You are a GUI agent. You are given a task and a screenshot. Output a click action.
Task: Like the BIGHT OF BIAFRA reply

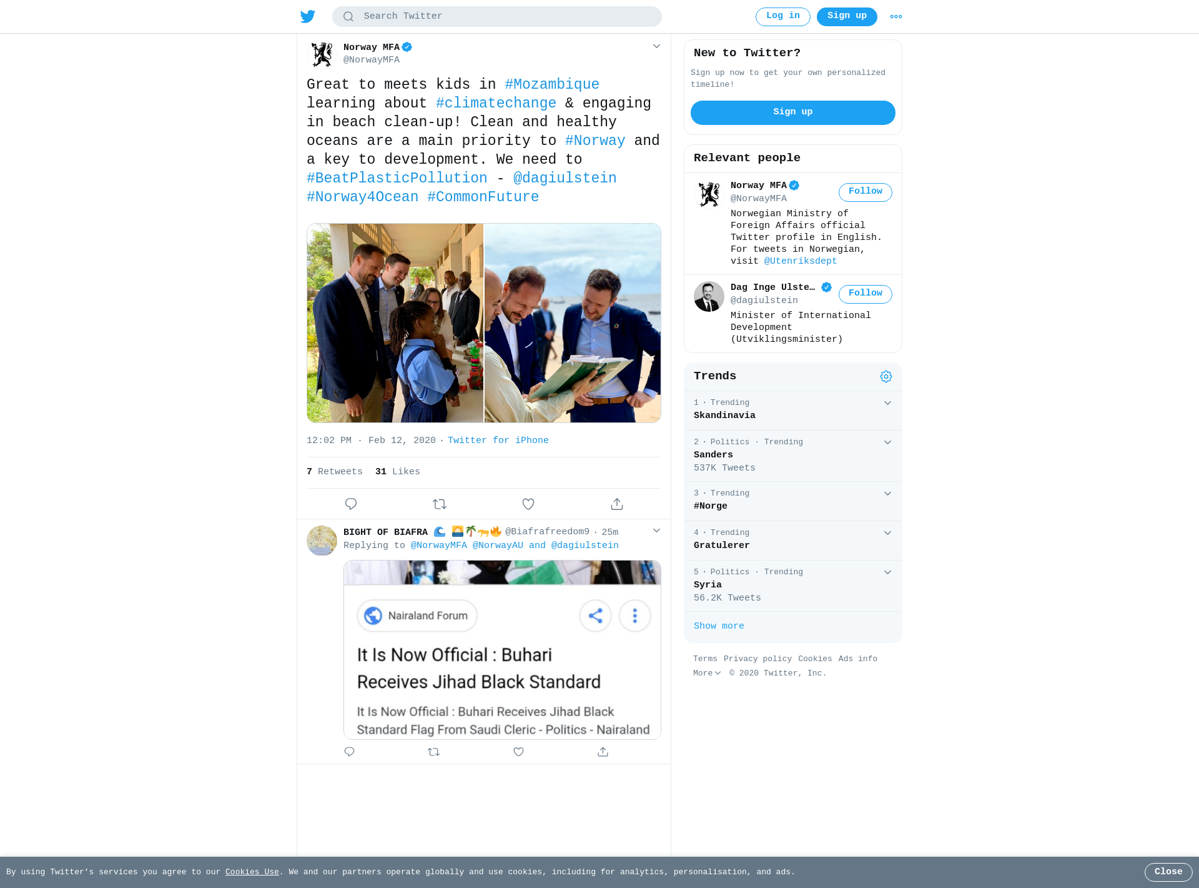518,752
